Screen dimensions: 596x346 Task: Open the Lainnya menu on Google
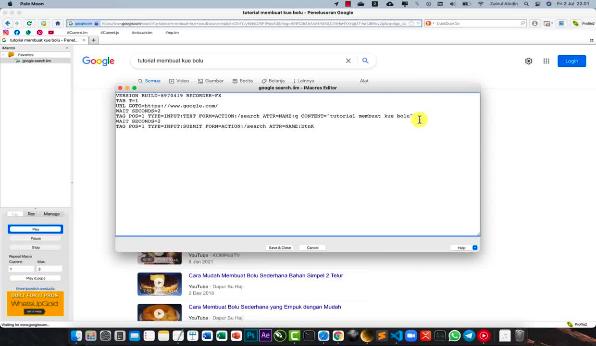(x=303, y=81)
